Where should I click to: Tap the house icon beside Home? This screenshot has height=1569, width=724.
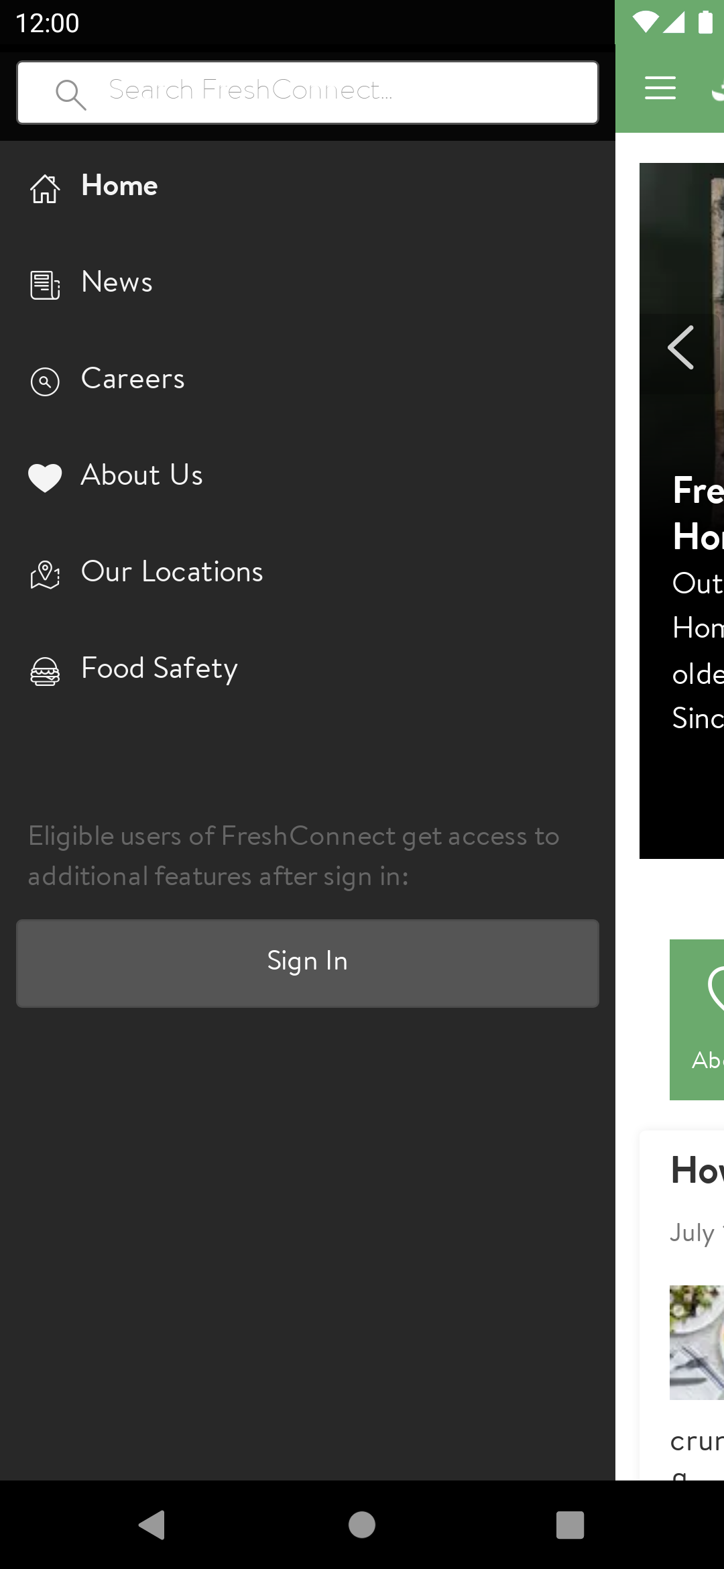tap(45, 188)
